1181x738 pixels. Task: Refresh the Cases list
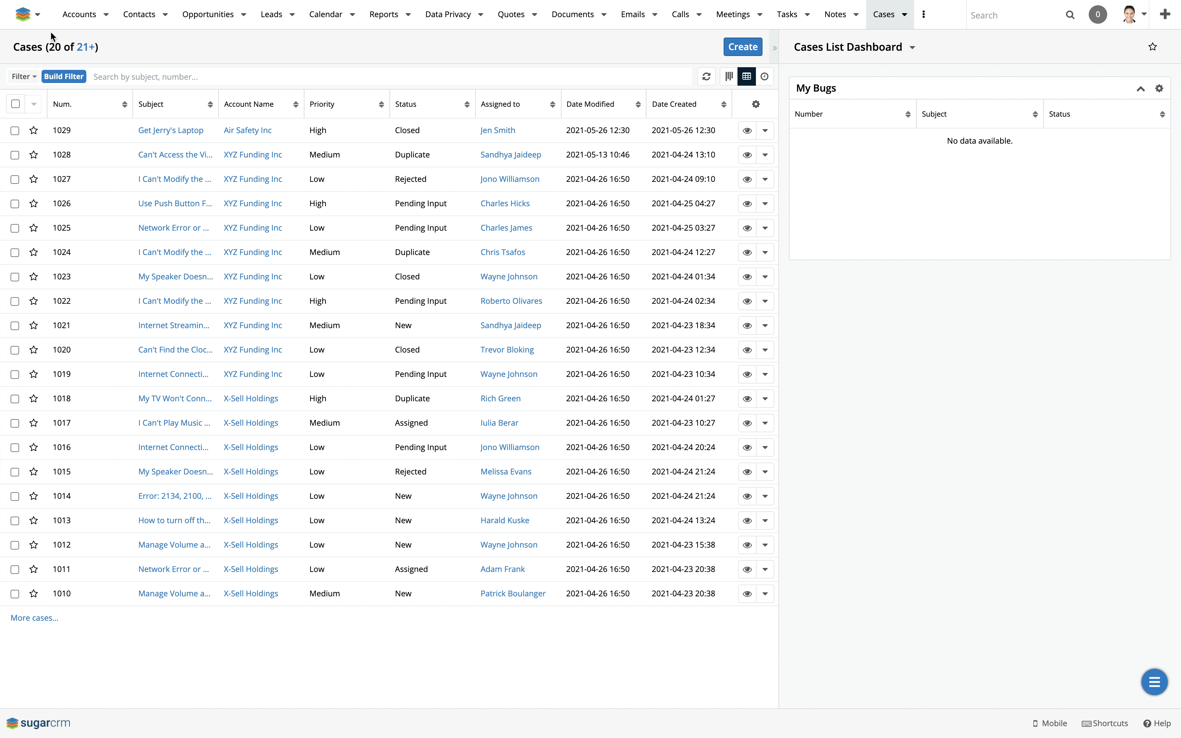point(706,77)
